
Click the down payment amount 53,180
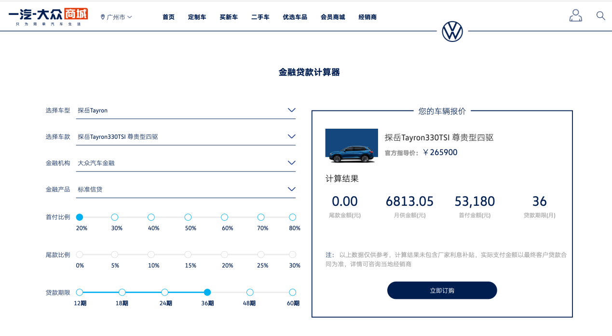(x=475, y=201)
